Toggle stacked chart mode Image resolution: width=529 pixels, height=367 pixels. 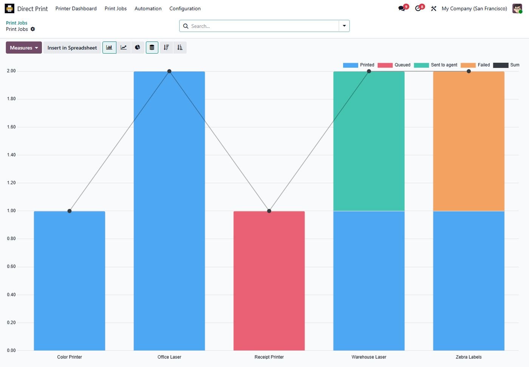point(152,48)
